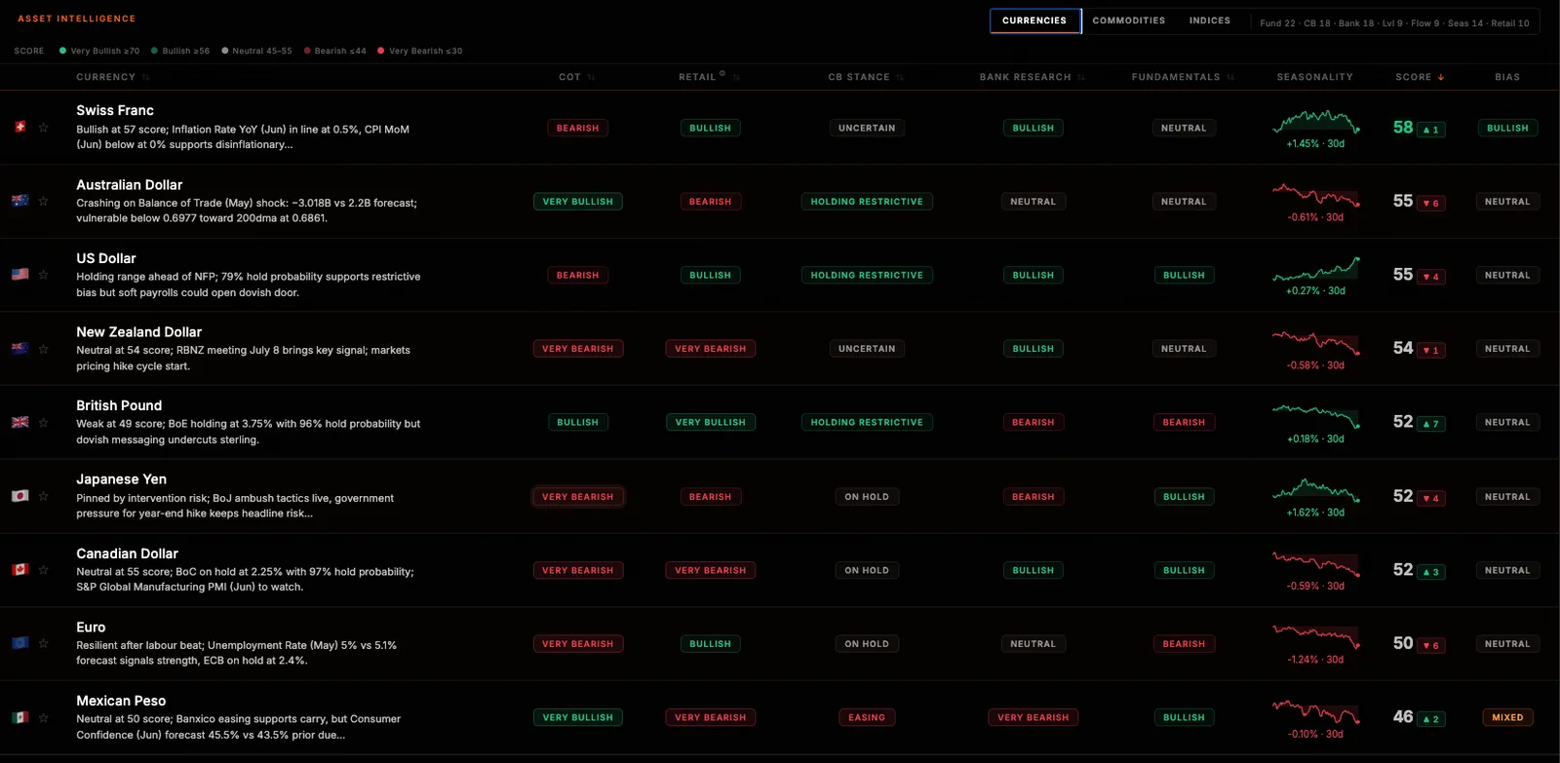Click Mexican Peso EASING CB stance badge

pos(867,717)
